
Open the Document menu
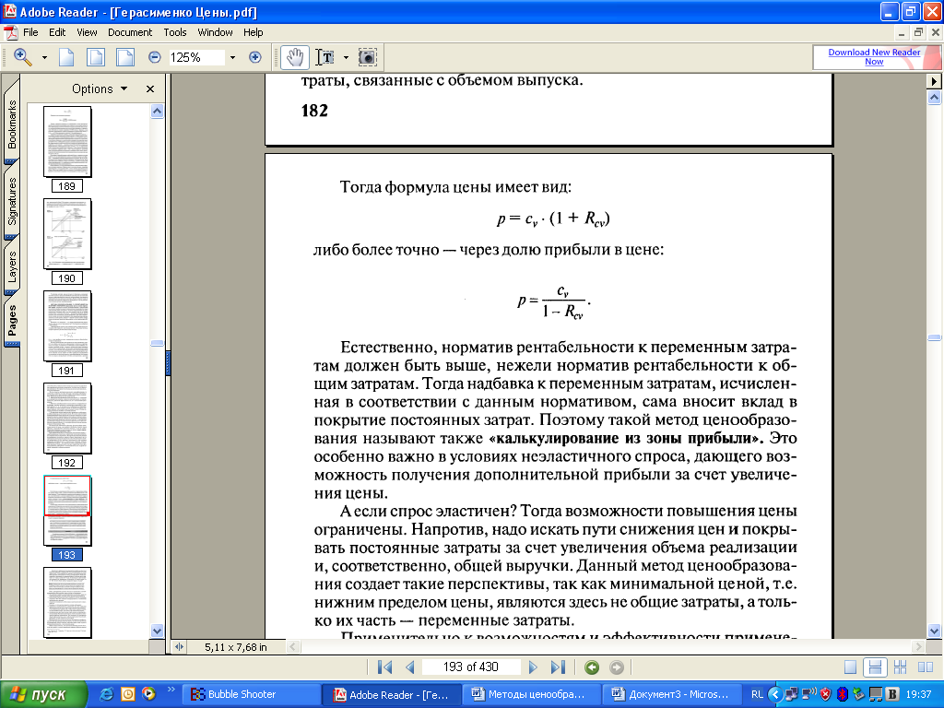(130, 32)
